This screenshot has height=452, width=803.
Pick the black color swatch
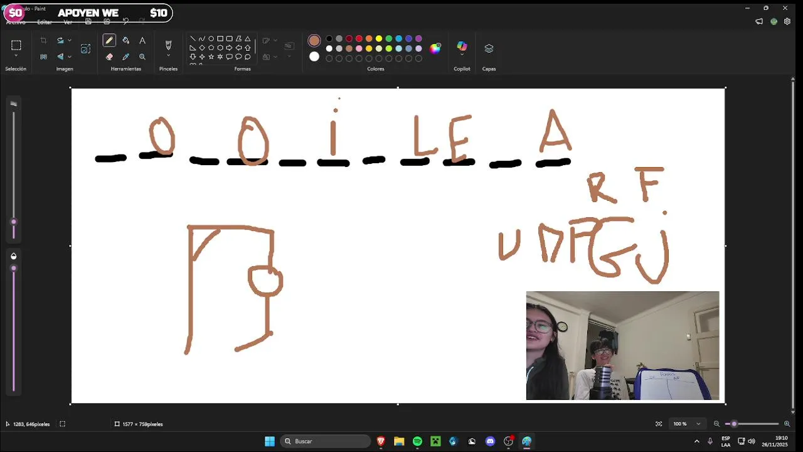(329, 39)
